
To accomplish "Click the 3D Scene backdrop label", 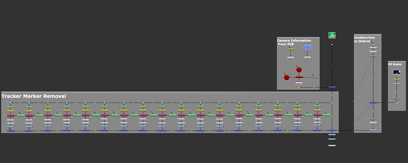I will (395, 64).
